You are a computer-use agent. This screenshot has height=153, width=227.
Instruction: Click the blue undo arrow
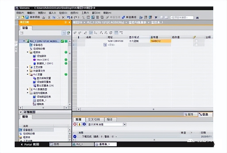(x=68, y=18)
